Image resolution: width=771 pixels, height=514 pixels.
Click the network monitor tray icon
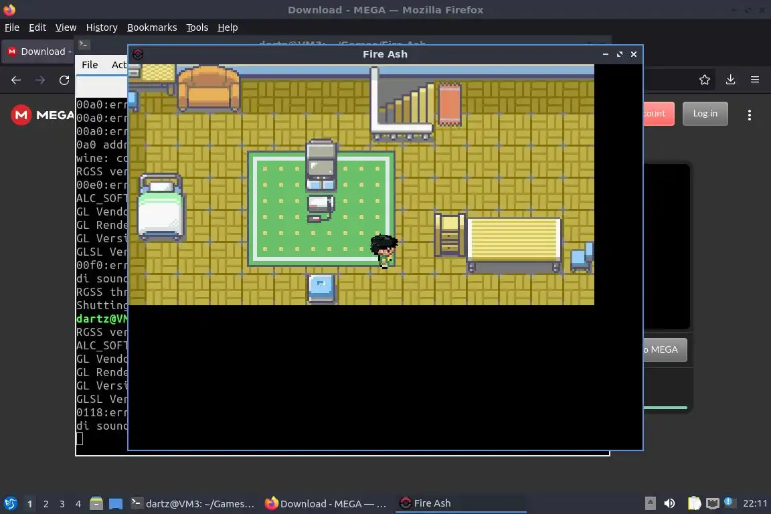(712, 503)
